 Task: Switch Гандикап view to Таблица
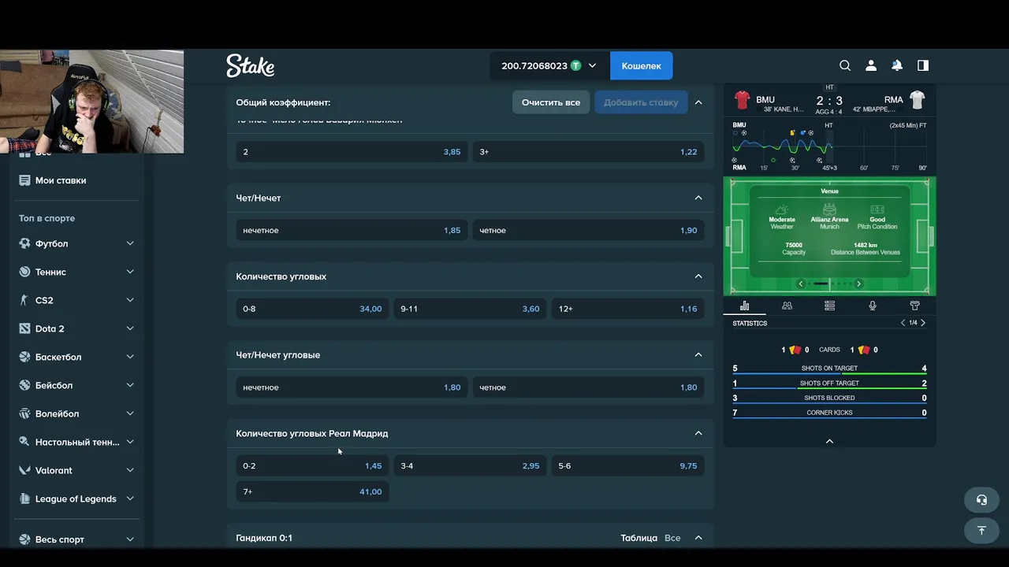639,538
